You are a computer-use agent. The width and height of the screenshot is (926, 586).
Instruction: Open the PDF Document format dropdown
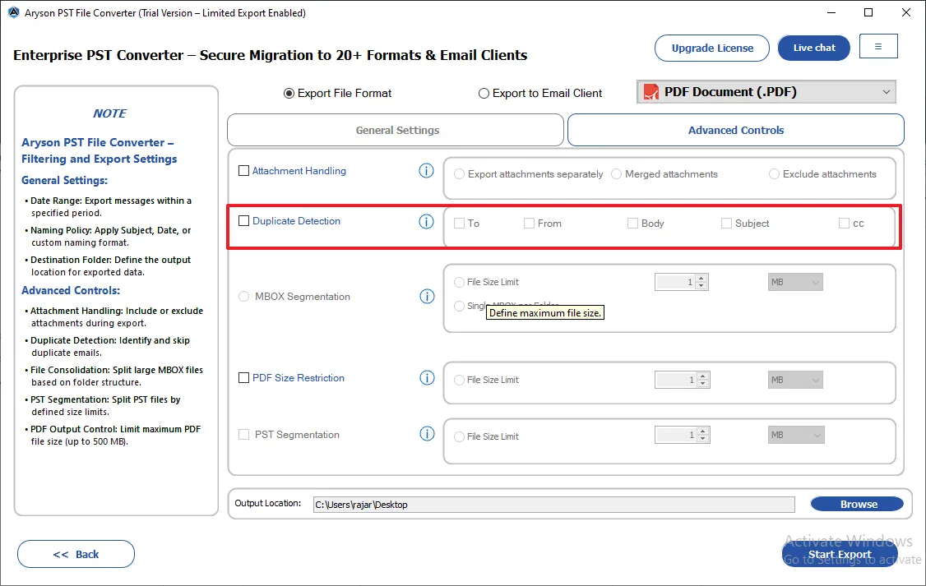click(x=766, y=92)
